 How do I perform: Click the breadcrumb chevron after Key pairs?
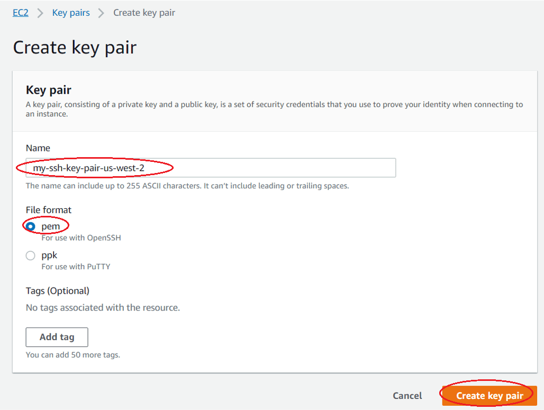(102, 13)
